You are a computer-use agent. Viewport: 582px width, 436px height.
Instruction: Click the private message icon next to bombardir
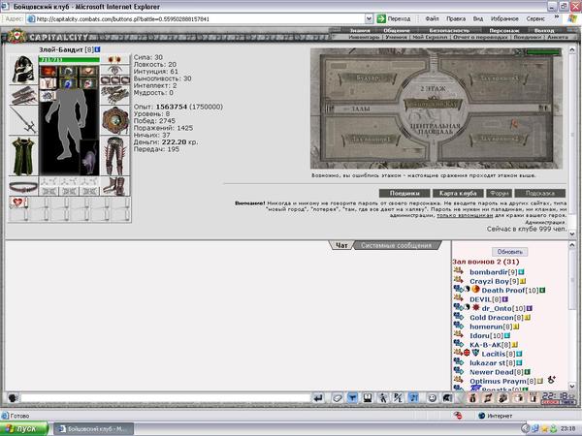point(459,271)
